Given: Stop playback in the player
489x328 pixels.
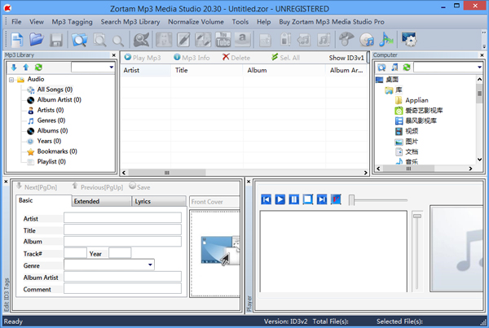Looking at the screenshot, I should (x=308, y=199).
